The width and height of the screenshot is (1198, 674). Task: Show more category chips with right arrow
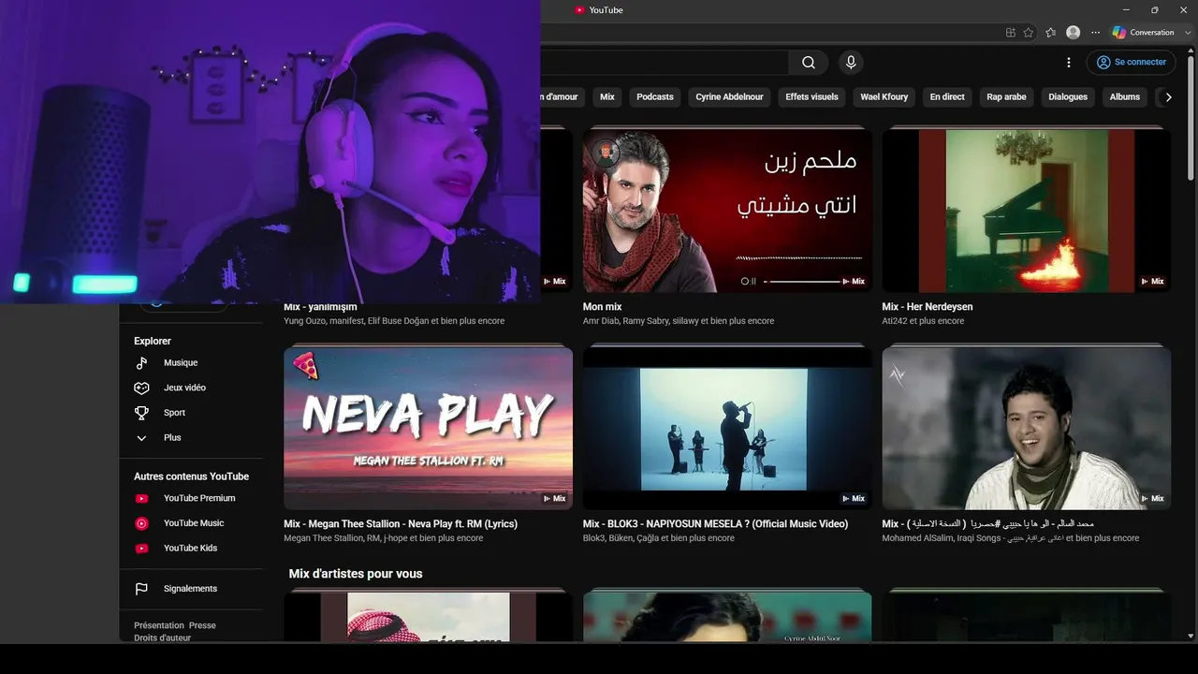click(x=1168, y=97)
